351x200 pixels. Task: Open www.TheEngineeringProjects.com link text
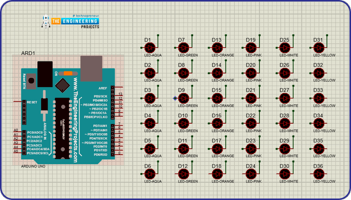[76, 119]
